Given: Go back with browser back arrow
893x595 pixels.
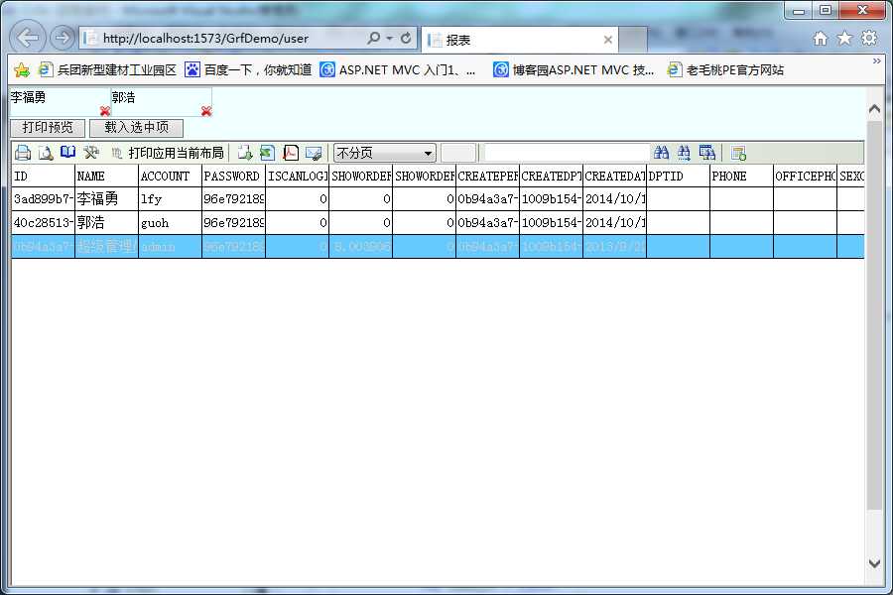Looking at the screenshot, I should tap(28, 38).
